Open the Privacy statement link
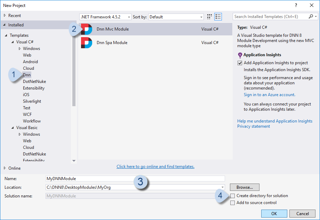Image resolution: width=320 pixels, height=220 pixels. [x=254, y=126]
